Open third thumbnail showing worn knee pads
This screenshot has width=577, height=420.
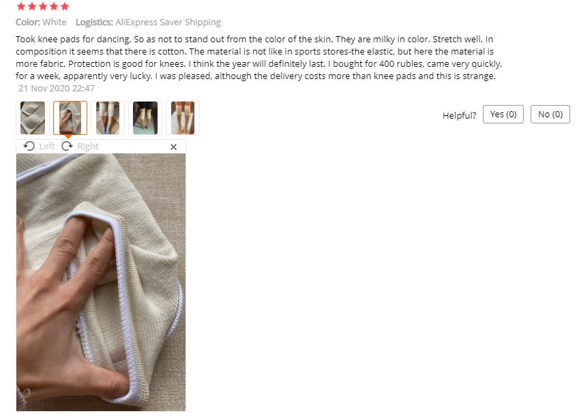(x=108, y=118)
